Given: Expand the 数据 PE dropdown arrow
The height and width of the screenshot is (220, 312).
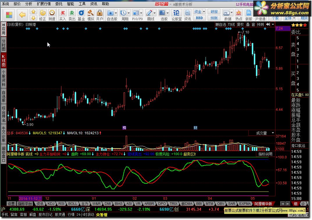Looking at the screenshot, I should coord(231,13).
